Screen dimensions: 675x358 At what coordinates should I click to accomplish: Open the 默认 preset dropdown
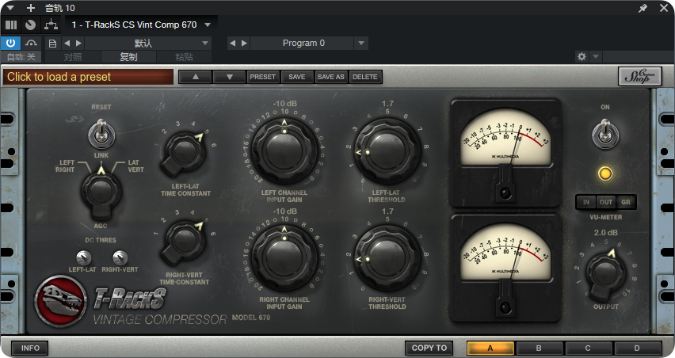tap(148, 43)
